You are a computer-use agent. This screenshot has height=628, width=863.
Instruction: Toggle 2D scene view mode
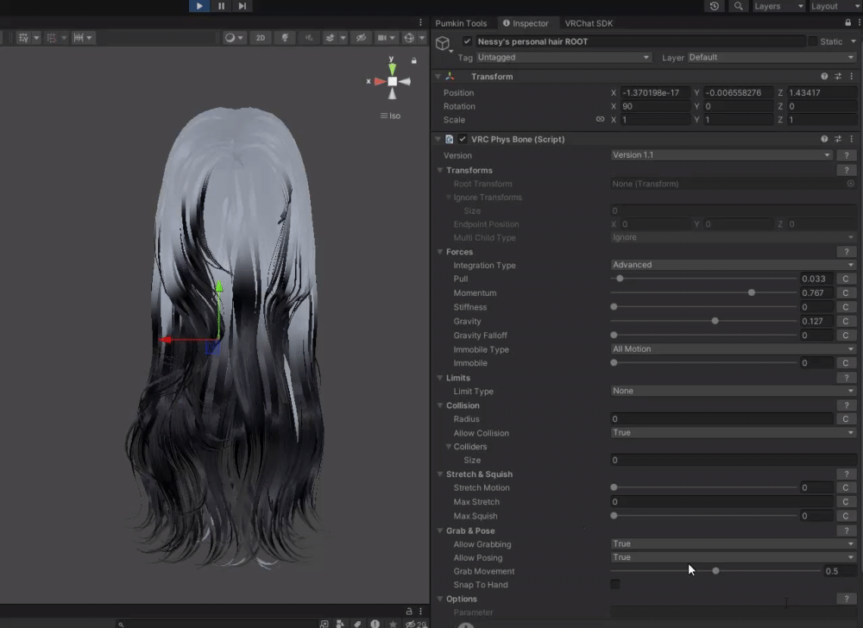[x=260, y=38]
